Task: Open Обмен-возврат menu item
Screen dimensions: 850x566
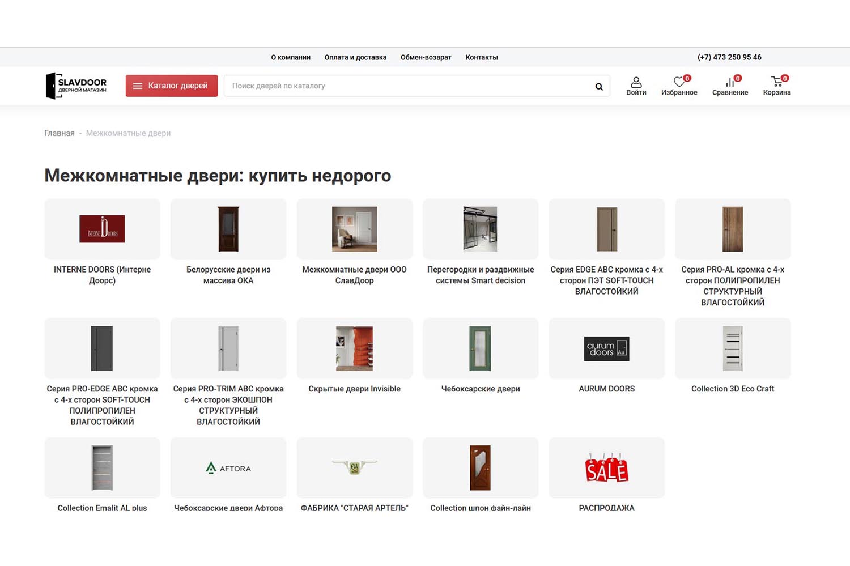Action: point(426,57)
